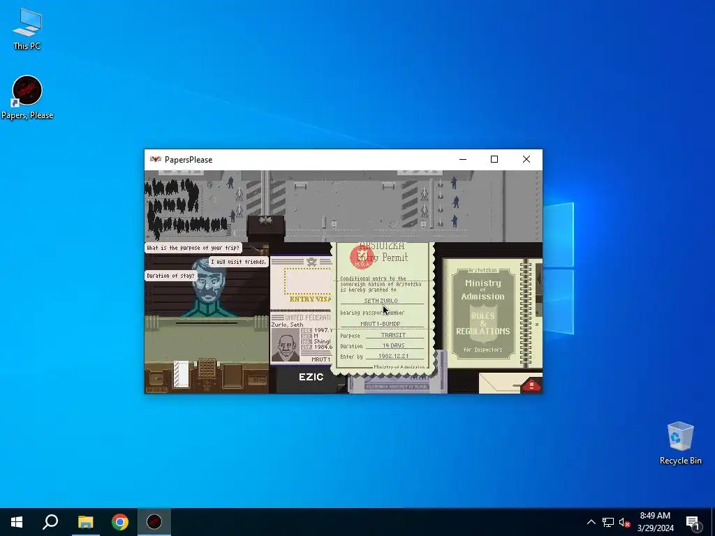
Task: Open This PC desktop icon
Action: click(27, 29)
